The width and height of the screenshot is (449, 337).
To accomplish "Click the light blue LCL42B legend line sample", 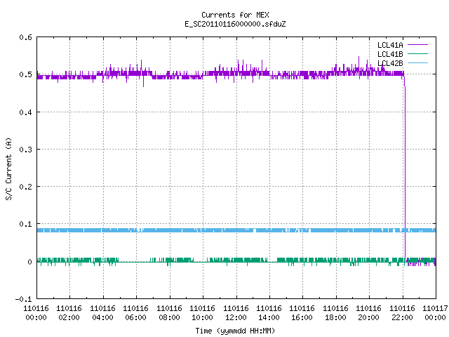I will (x=417, y=63).
